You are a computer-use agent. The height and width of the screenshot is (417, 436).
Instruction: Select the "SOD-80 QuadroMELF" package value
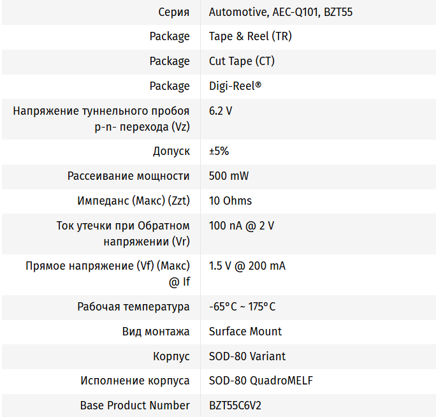[261, 381]
